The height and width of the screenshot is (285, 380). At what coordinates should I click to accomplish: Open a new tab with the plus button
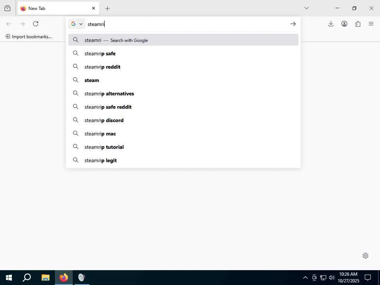(x=107, y=9)
